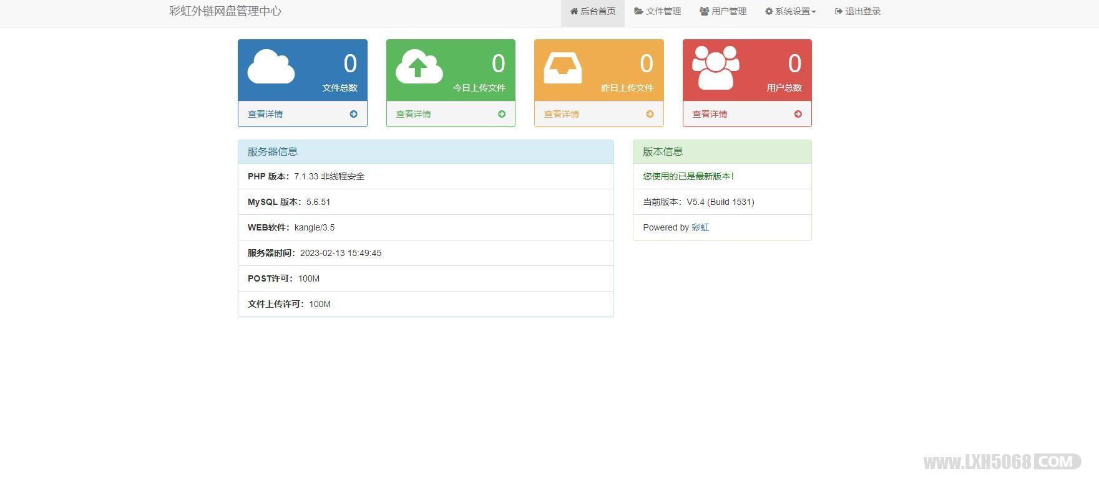The width and height of the screenshot is (1099, 479).
Task: Select the 文件上传许可 100M row
Action: [x=426, y=304]
